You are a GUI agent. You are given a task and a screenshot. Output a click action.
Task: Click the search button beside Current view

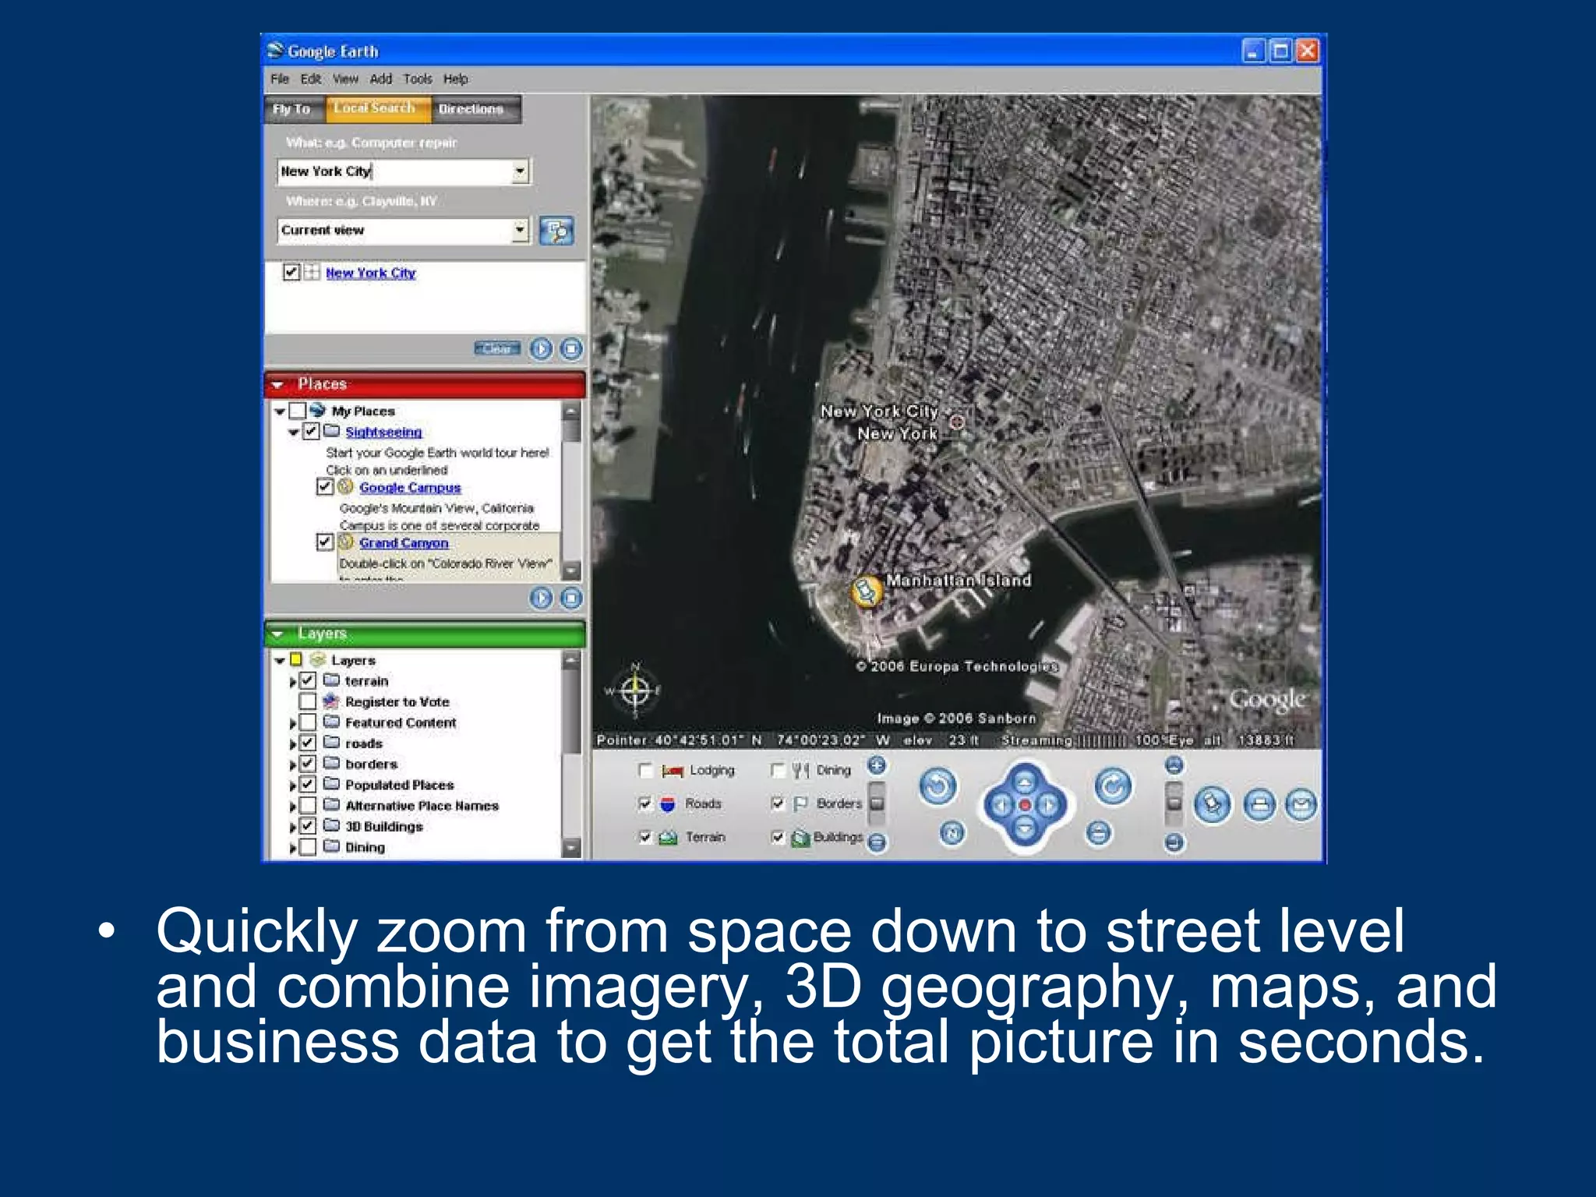click(x=556, y=231)
